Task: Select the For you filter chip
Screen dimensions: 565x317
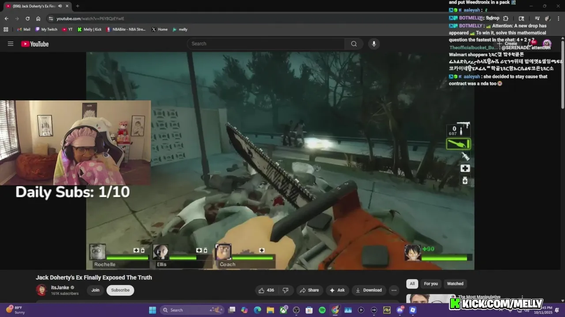Action: [x=431, y=284]
